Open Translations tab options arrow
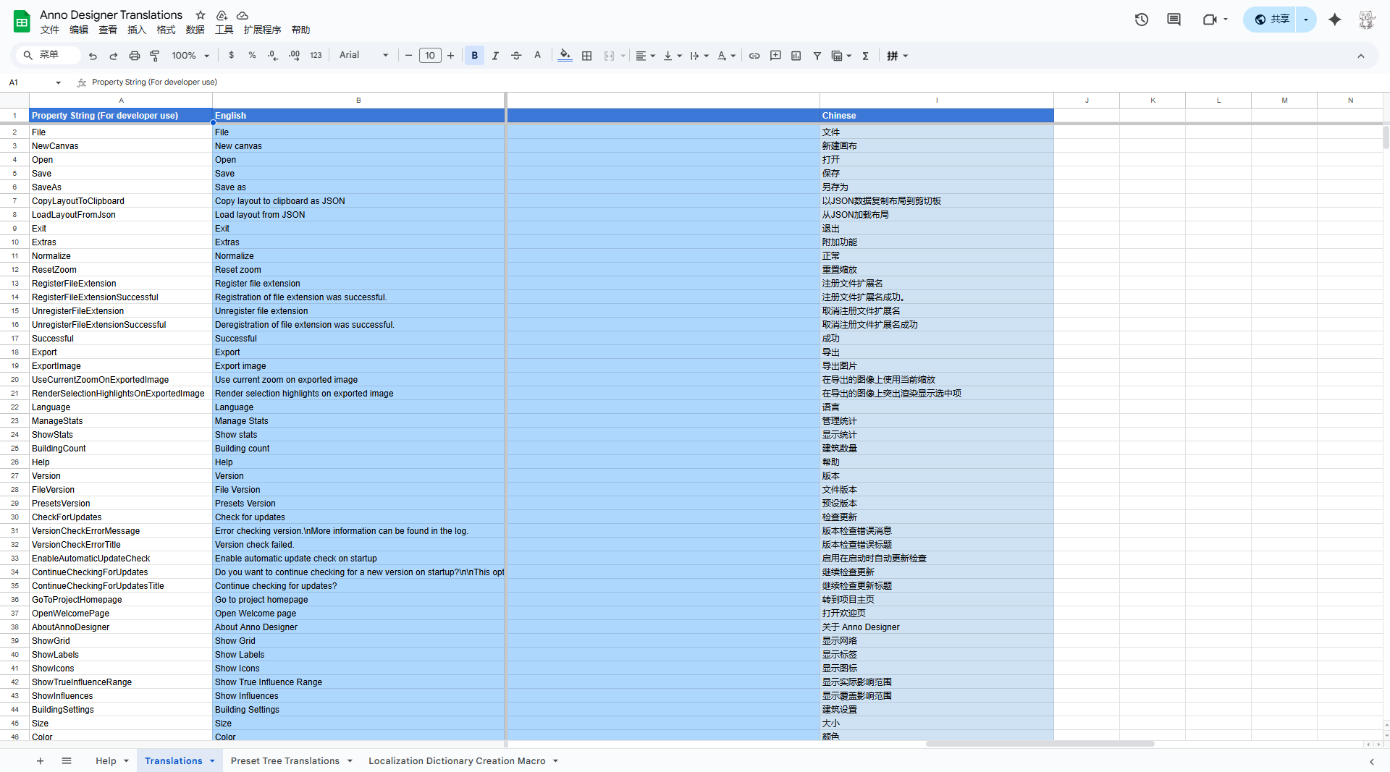This screenshot has width=1390, height=772. (x=212, y=761)
